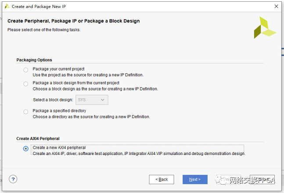
Task: Click the Create AXI4 Peripheral section header
Action: pyautogui.click(x=38, y=139)
